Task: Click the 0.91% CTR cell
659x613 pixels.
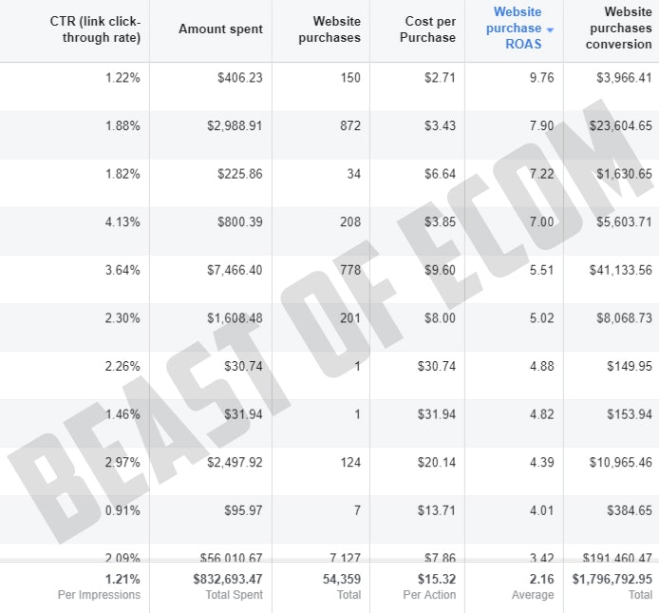Action: tap(122, 510)
